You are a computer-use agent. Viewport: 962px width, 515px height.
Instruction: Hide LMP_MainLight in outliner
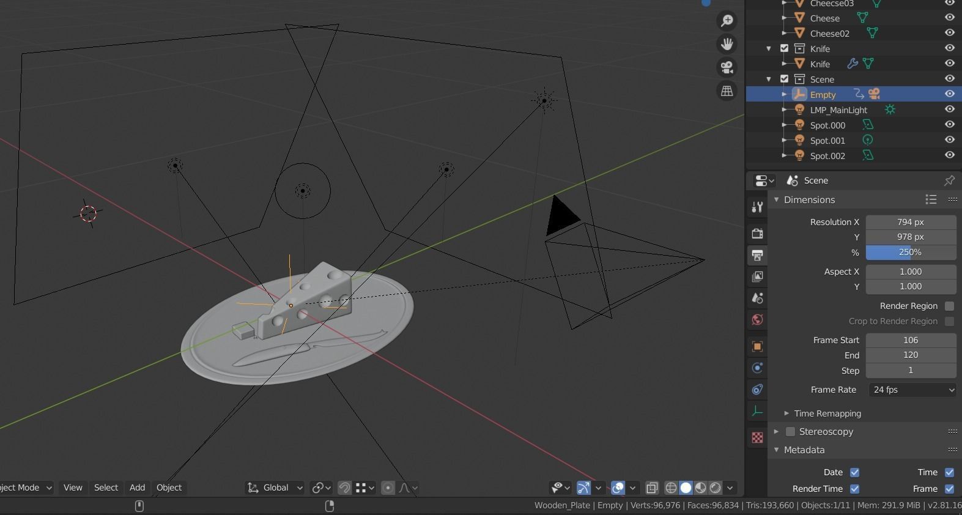point(949,109)
